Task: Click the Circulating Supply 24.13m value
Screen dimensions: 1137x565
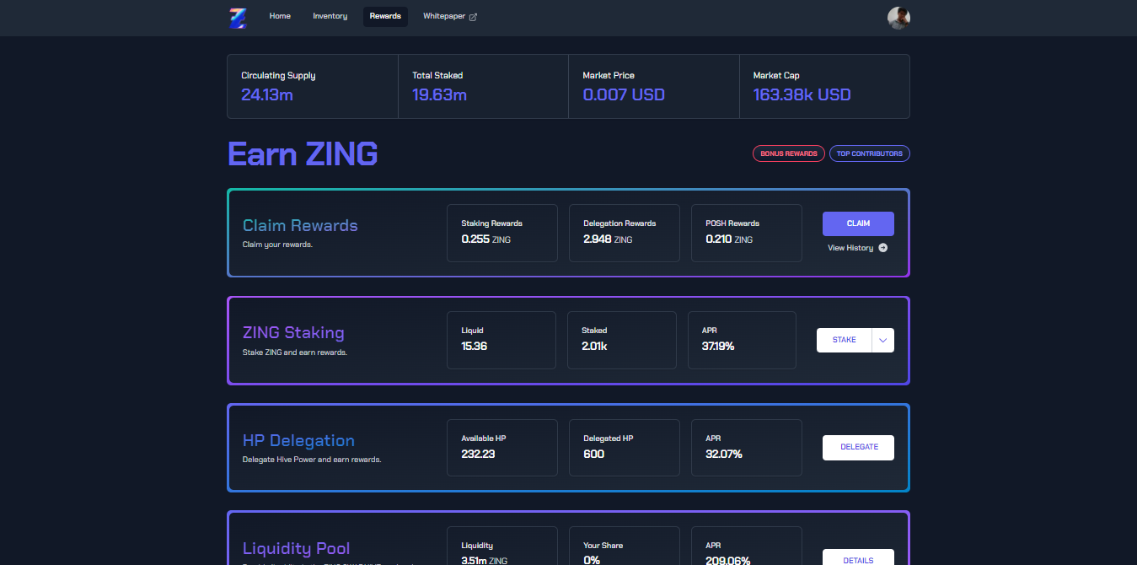Action: click(x=267, y=94)
